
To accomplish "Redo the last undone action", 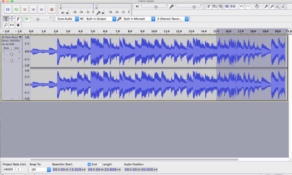I will [x=248, y=7].
